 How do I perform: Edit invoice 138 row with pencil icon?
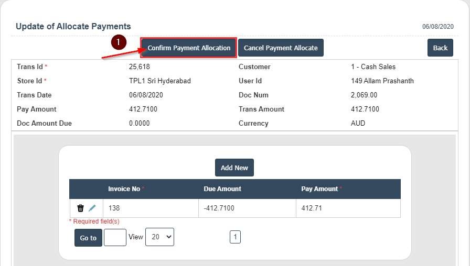[92, 208]
